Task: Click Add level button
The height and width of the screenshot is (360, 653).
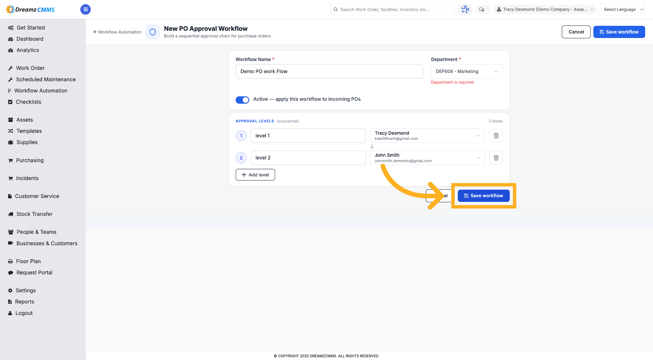Action: (x=255, y=175)
